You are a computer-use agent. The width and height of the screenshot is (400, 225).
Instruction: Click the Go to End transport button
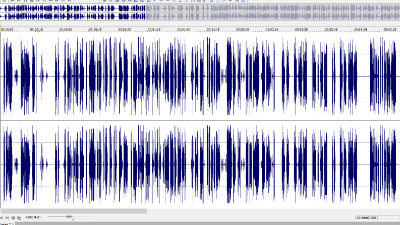7,217
